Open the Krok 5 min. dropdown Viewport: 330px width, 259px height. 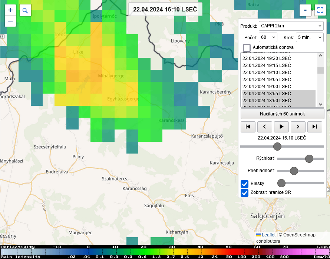(310, 37)
